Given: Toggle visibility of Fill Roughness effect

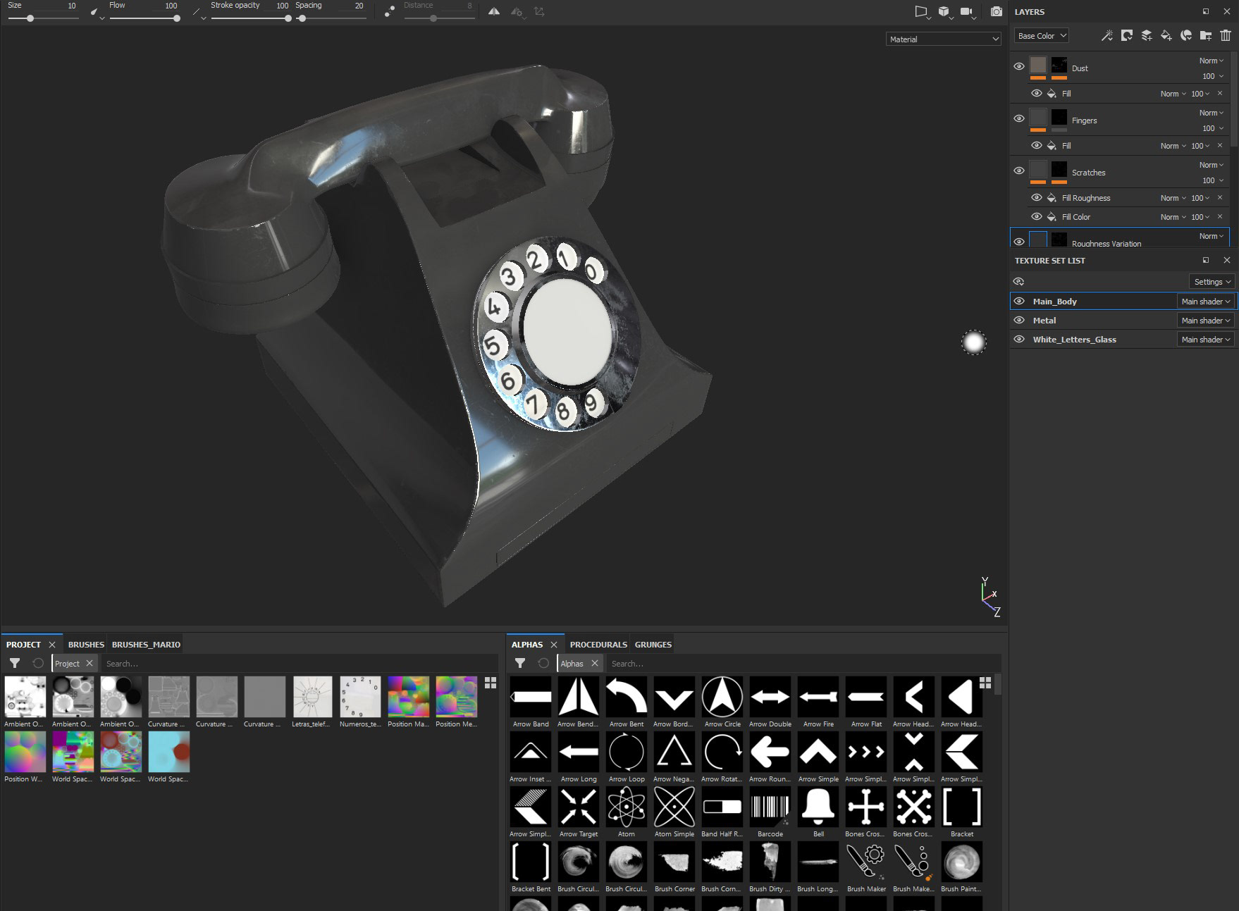Looking at the screenshot, I should point(1037,197).
